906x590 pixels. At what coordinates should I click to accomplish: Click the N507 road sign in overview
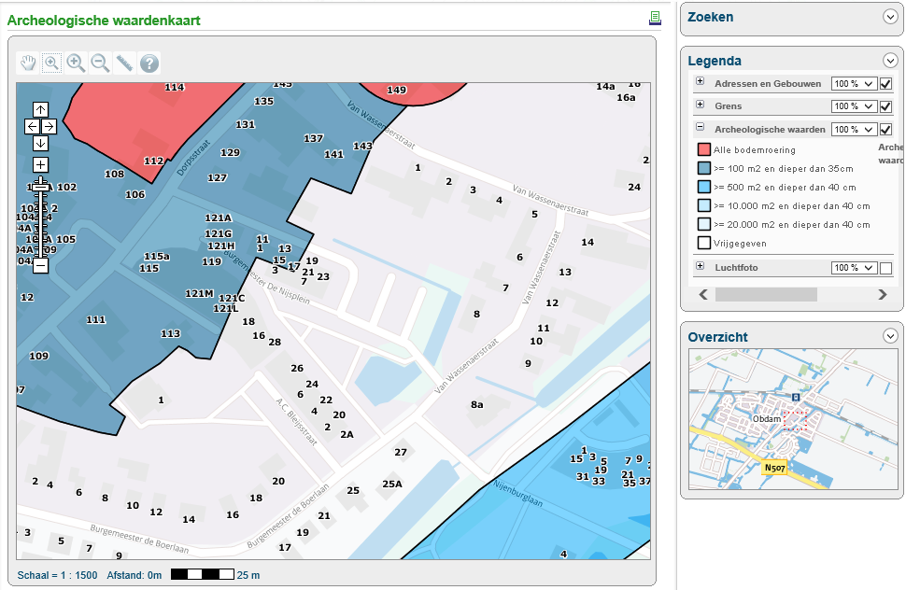[x=775, y=468]
